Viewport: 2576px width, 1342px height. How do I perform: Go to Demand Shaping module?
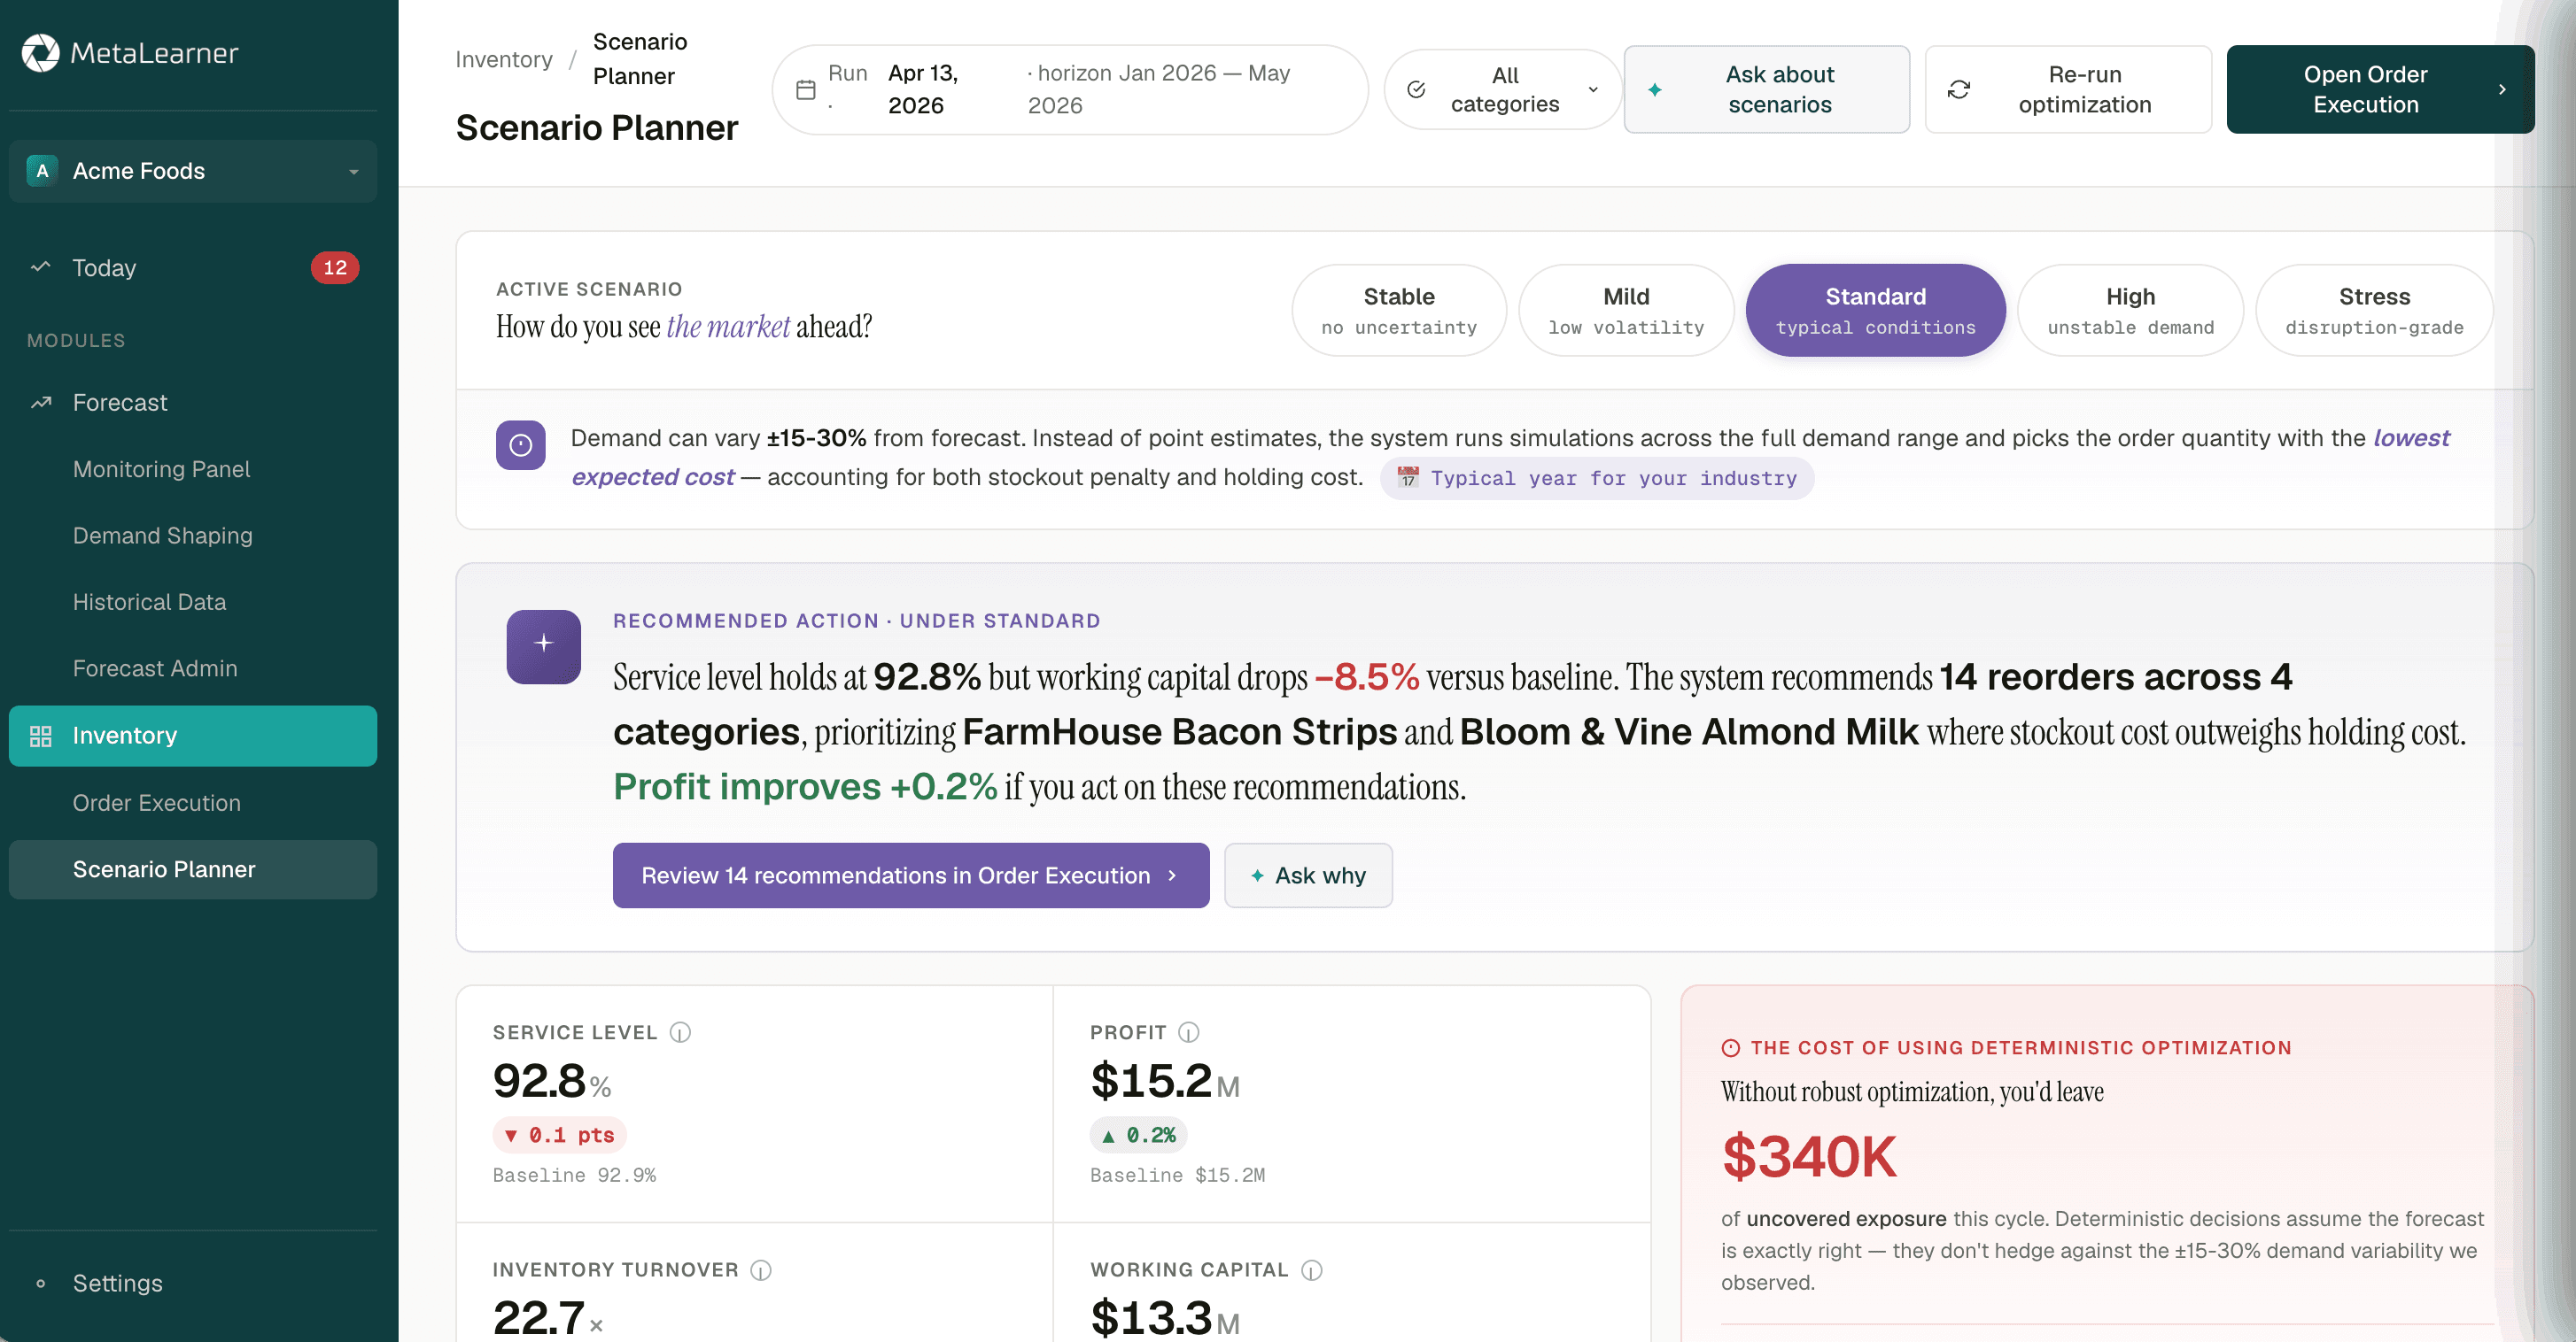tap(163, 536)
